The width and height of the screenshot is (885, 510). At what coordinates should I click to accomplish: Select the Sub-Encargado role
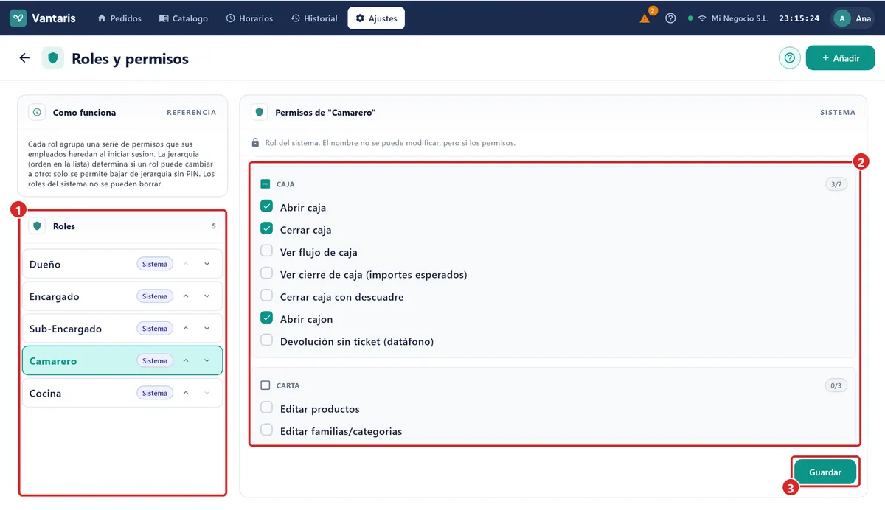122,329
